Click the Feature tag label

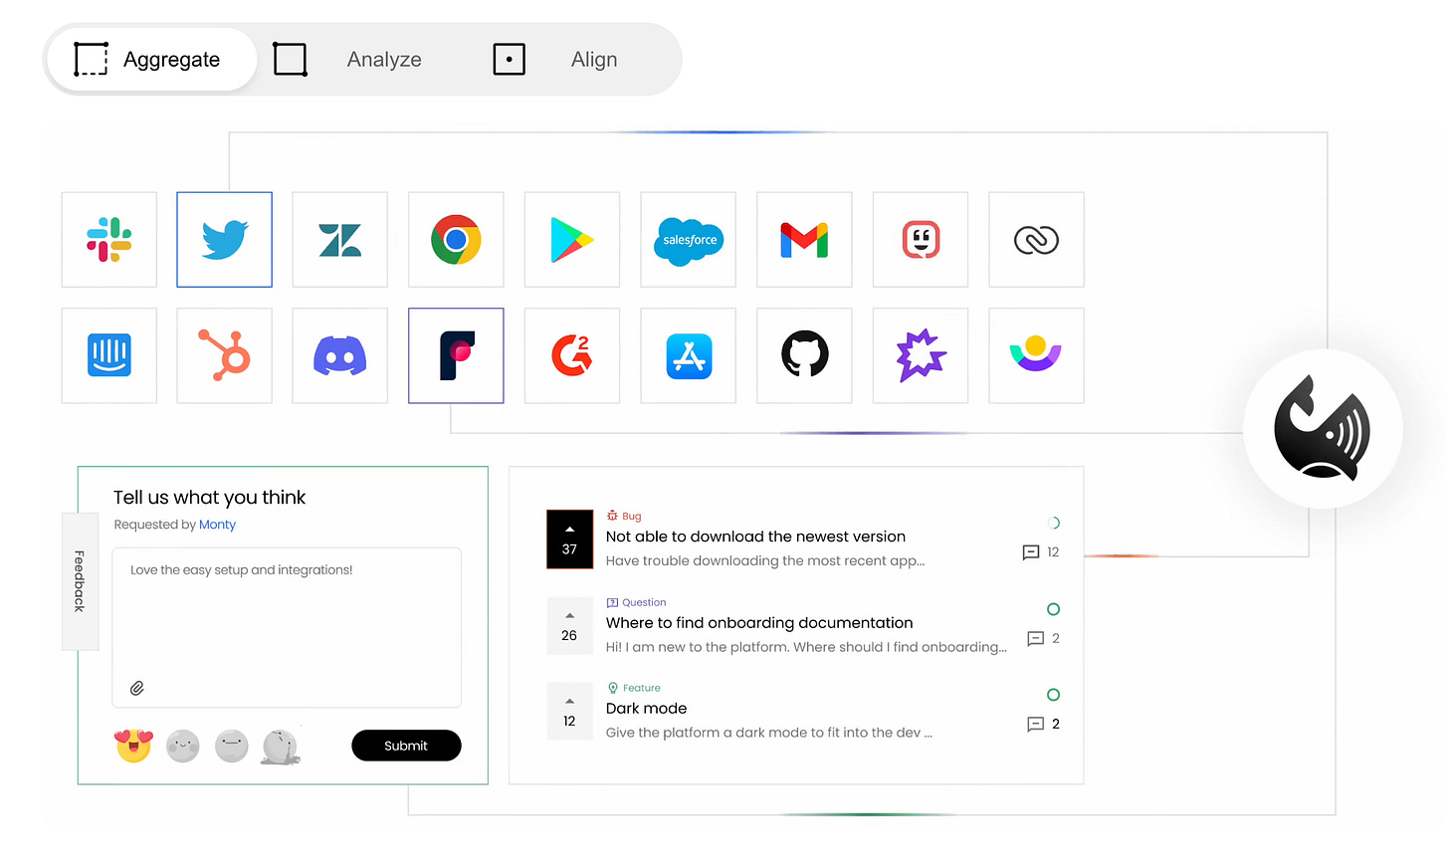(x=634, y=688)
